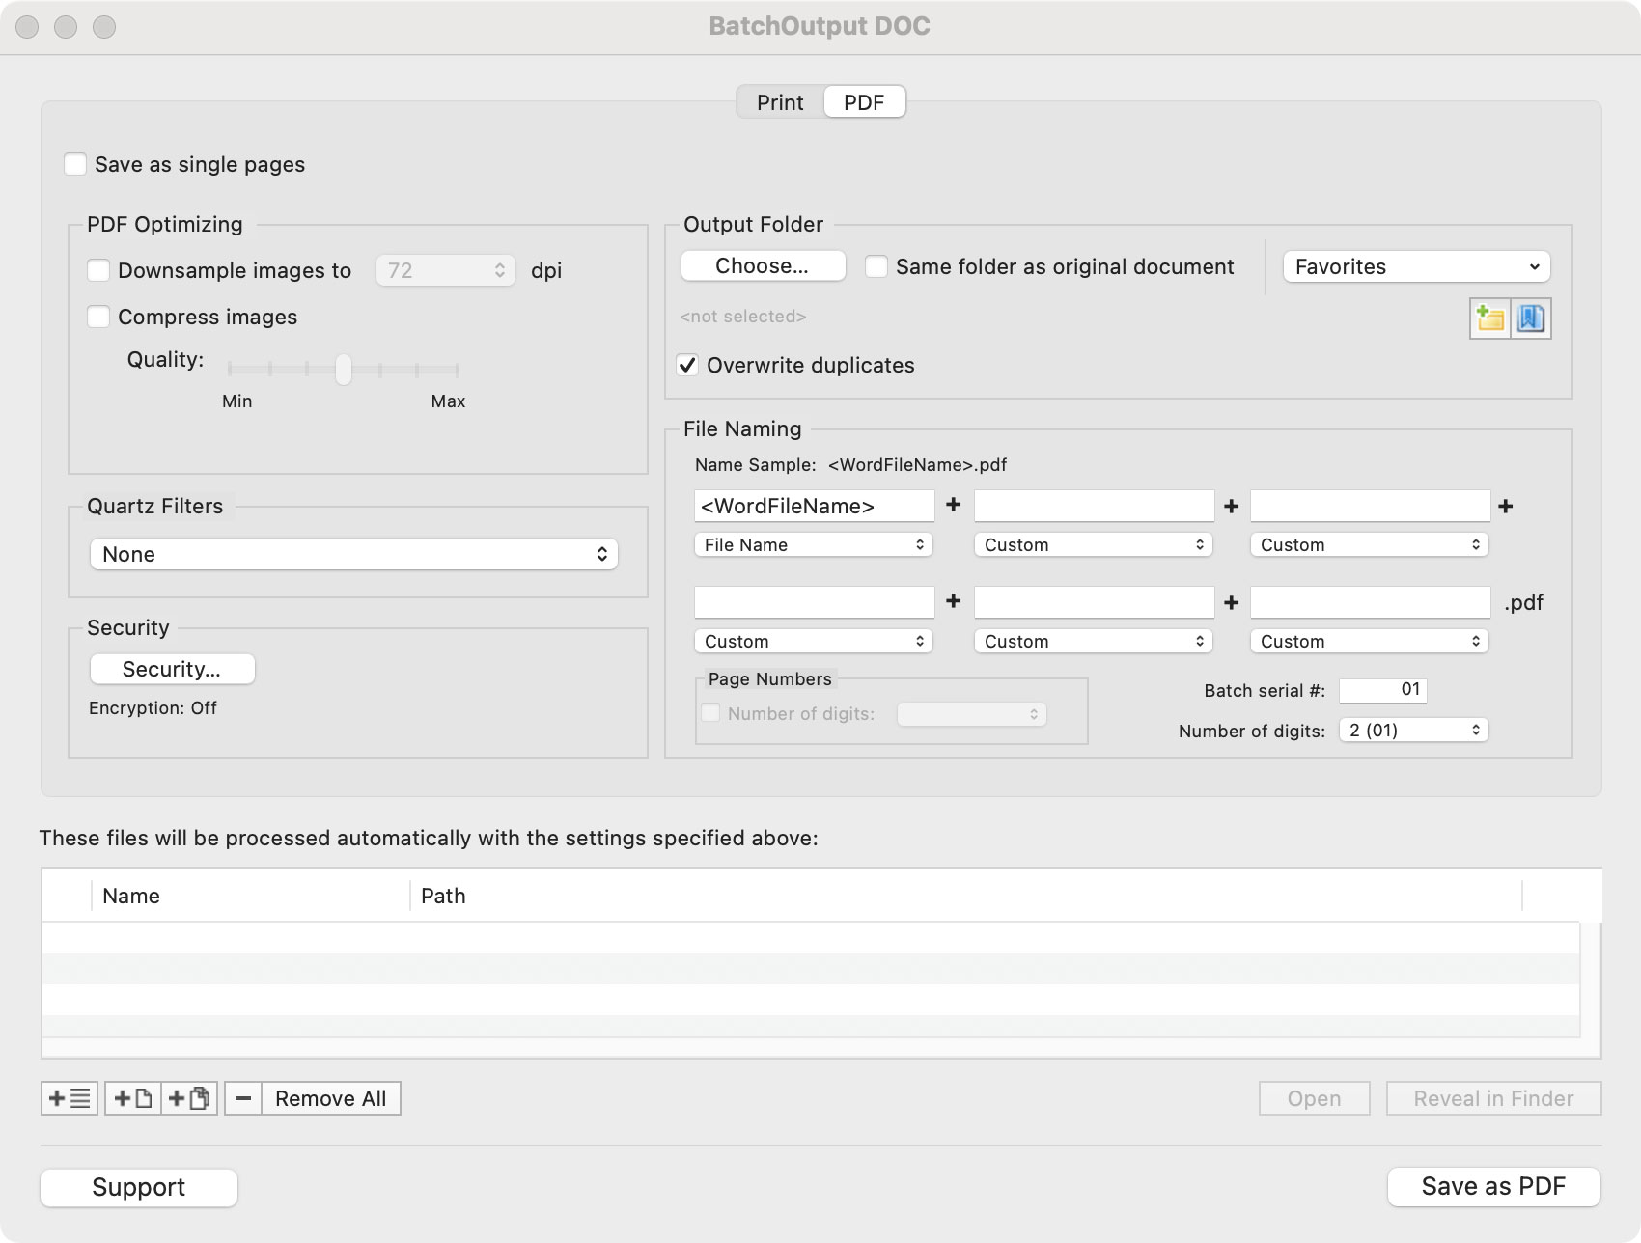
Task: Click the first bottom-row naming field
Action: point(814,602)
